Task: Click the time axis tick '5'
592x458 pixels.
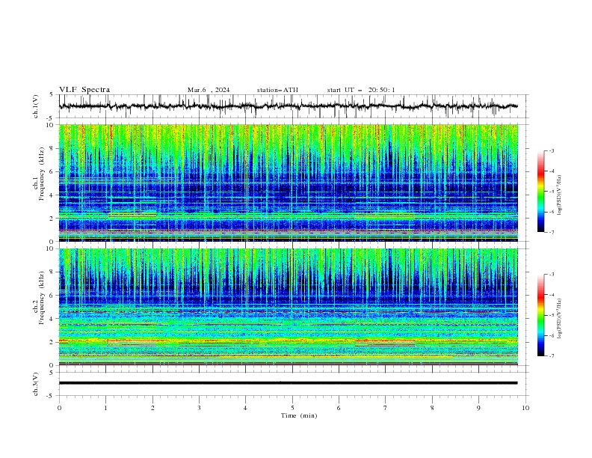Action: (292, 408)
